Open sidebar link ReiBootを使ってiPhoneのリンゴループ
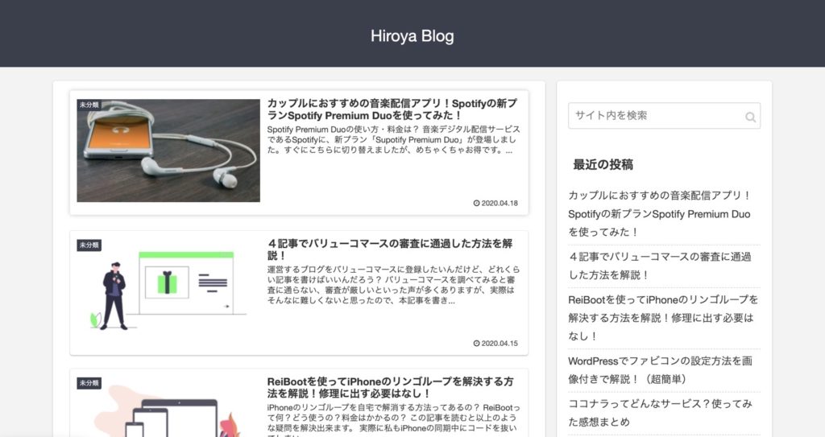Screen dimensions: 825x437 click(x=663, y=318)
